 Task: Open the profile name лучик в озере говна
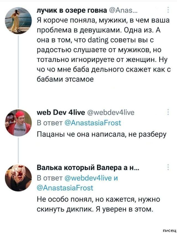click(72, 11)
